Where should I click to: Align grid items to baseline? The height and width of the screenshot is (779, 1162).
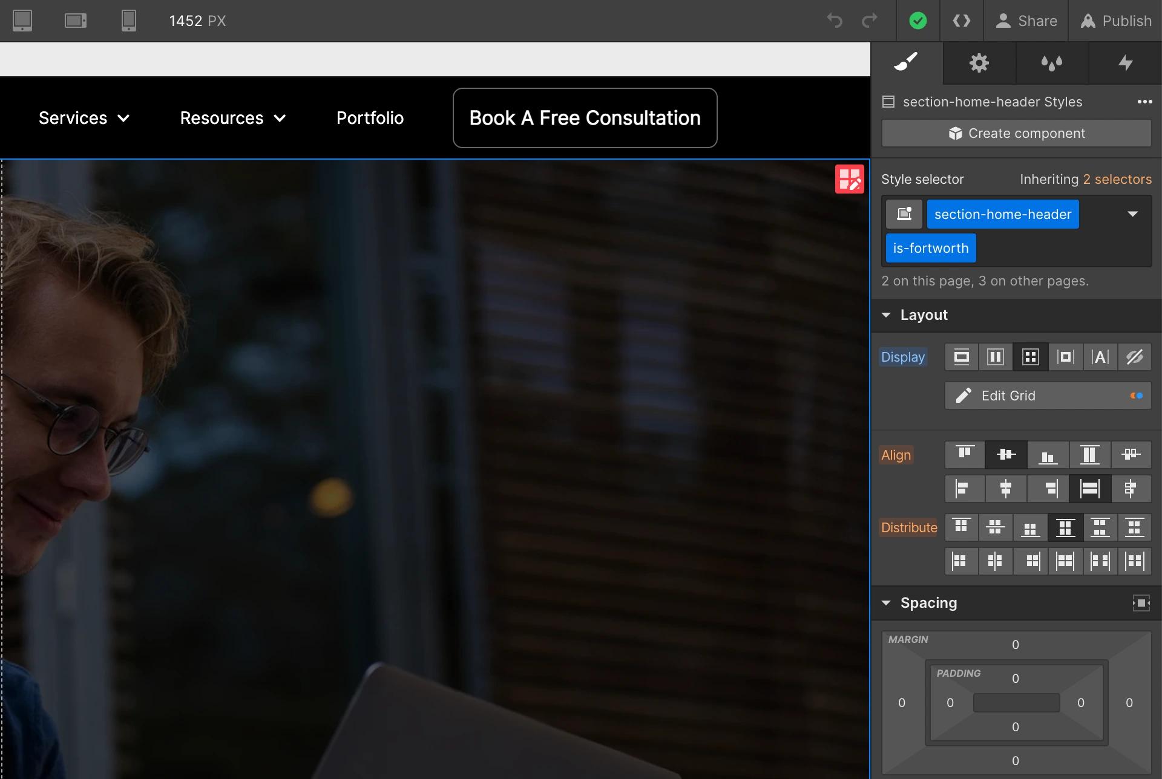coord(1131,454)
